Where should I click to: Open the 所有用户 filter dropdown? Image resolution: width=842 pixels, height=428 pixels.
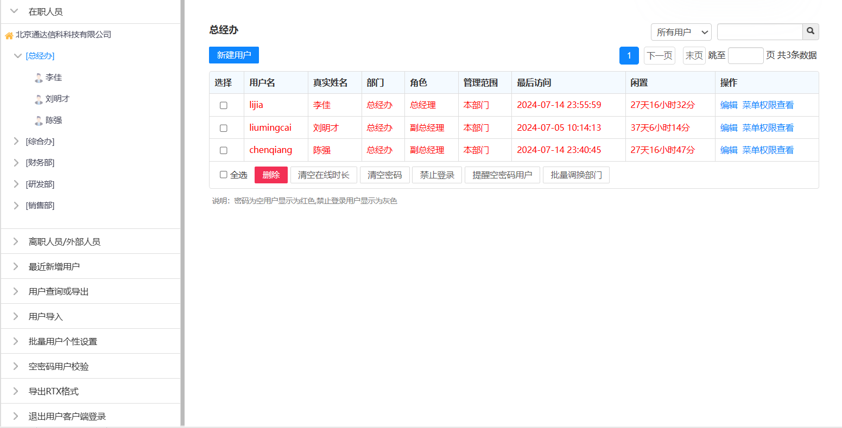[x=681, y=32]
